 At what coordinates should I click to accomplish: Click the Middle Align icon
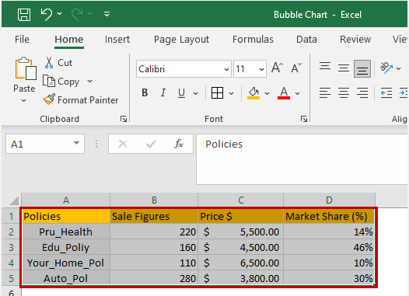point(344,68)
